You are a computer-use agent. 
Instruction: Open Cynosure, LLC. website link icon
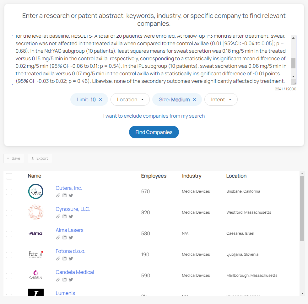point(58,216)
